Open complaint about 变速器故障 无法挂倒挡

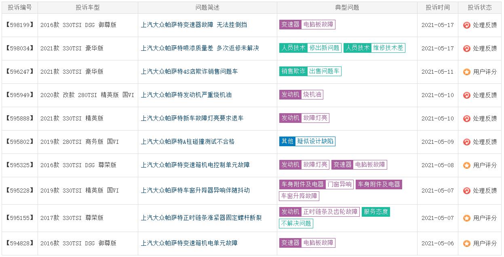(194, 25)
